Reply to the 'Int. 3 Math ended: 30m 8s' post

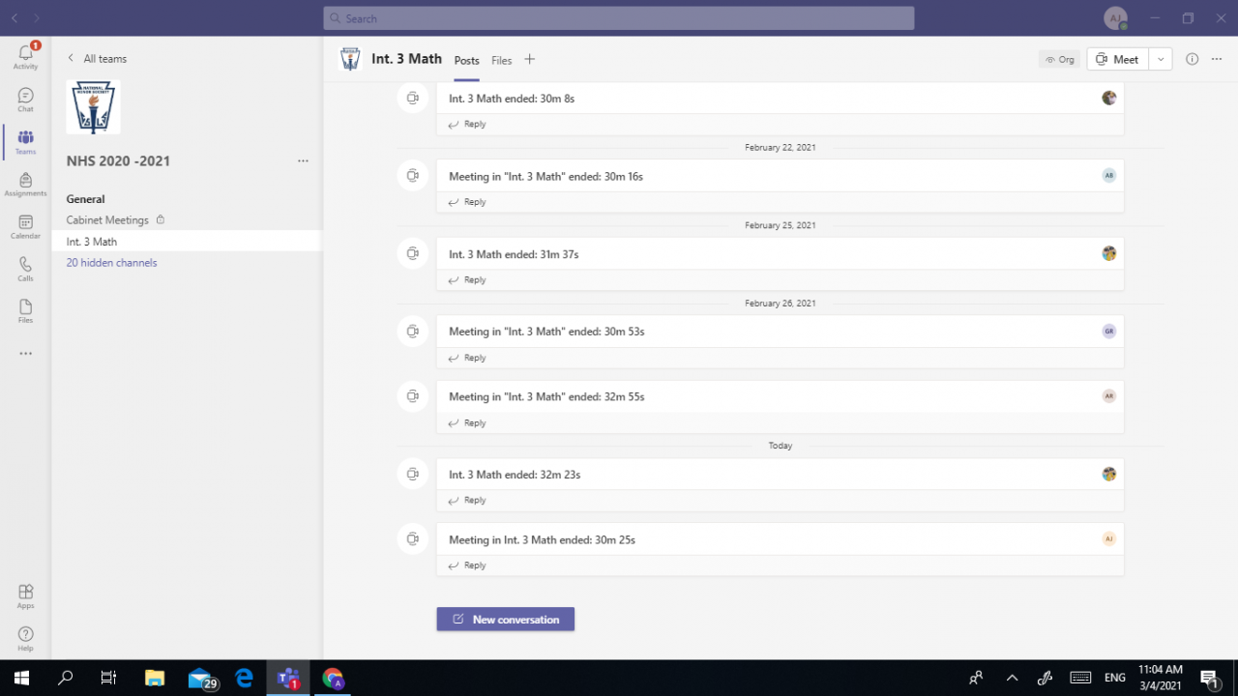click(x=467, y=125)
